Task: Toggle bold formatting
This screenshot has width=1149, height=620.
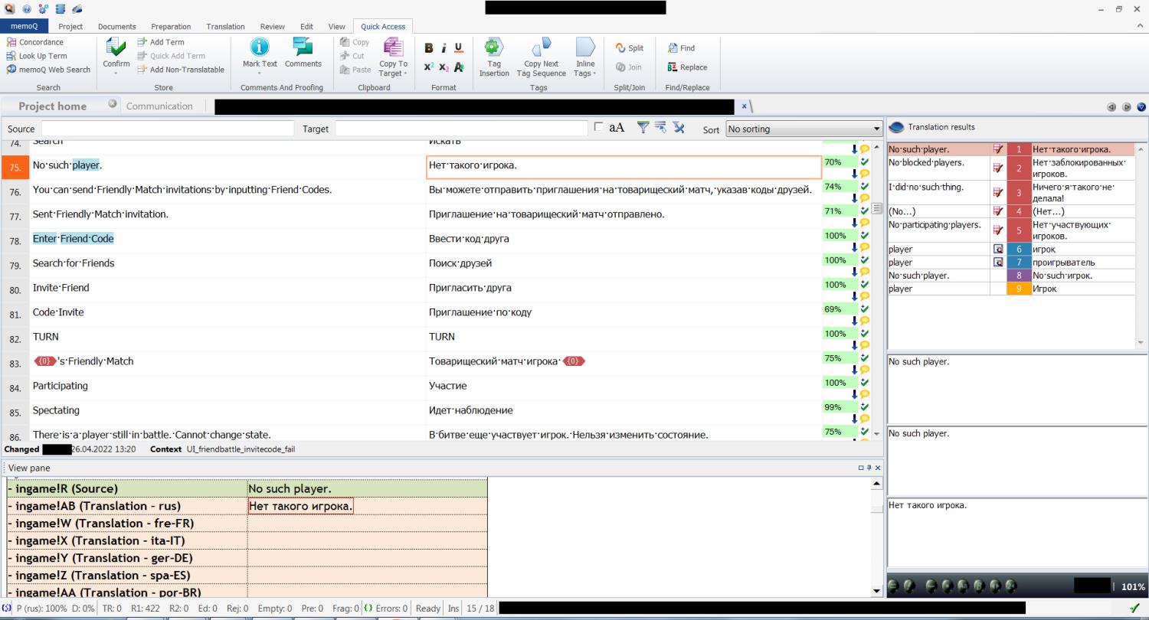Action: coord(429,47)
